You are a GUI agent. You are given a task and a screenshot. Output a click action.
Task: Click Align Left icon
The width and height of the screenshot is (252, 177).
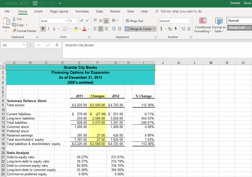pyautogui.click(x=95, y=29)
